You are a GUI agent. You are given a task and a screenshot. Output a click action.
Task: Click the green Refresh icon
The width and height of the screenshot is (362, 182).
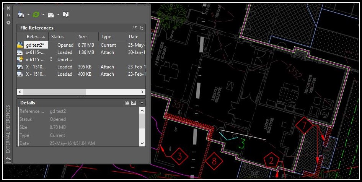coord(36,15)
